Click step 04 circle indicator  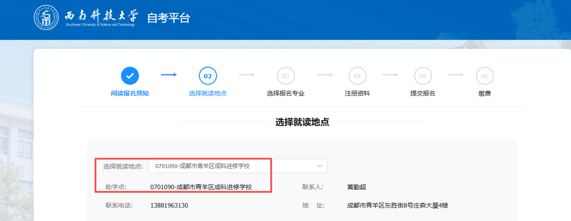[x=357, y=76]
